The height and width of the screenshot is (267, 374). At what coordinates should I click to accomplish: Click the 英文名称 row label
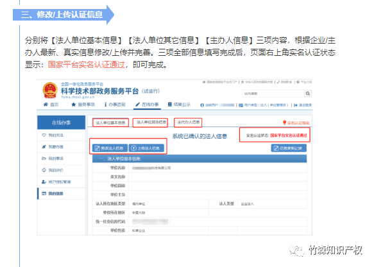coord(117,177)
